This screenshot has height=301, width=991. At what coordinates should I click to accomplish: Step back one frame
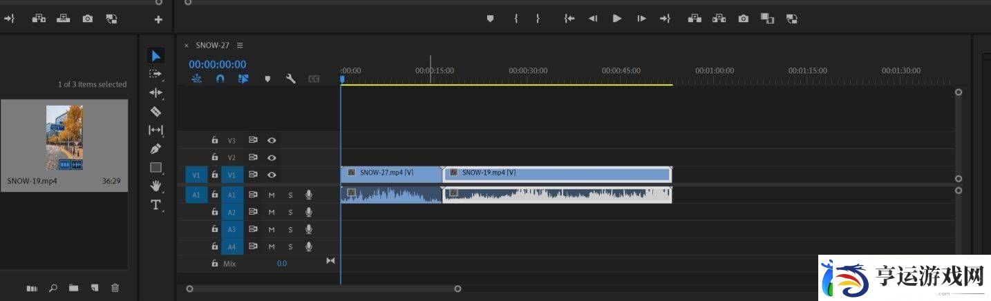click(592, 19)
